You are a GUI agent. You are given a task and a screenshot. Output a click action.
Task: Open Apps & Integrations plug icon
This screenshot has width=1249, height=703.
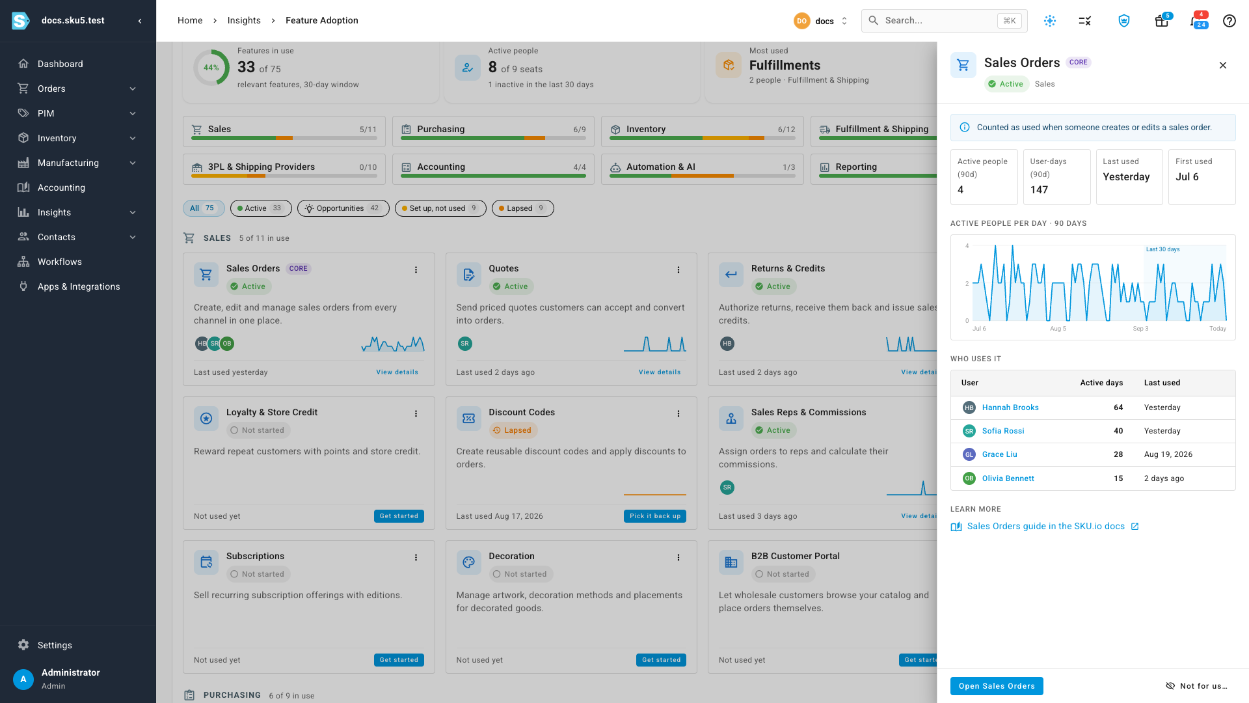[23, 286]
